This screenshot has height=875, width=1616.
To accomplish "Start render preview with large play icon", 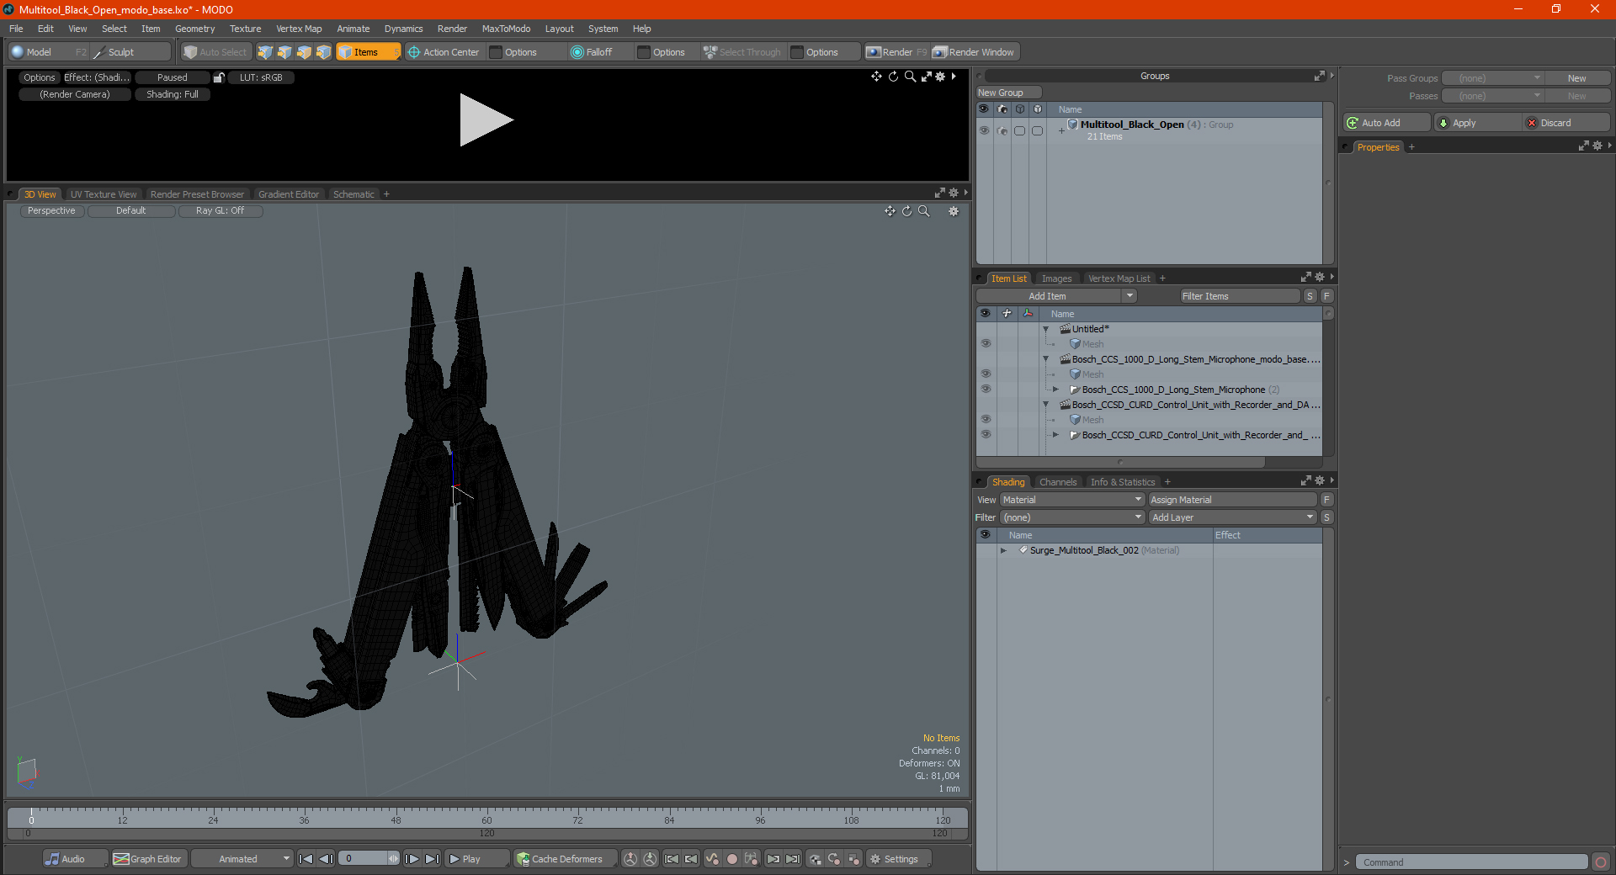I will [x=486, y=120].
